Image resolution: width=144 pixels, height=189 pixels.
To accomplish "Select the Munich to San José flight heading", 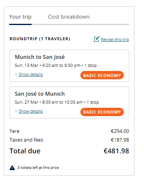I will click(x=40, y=57).
